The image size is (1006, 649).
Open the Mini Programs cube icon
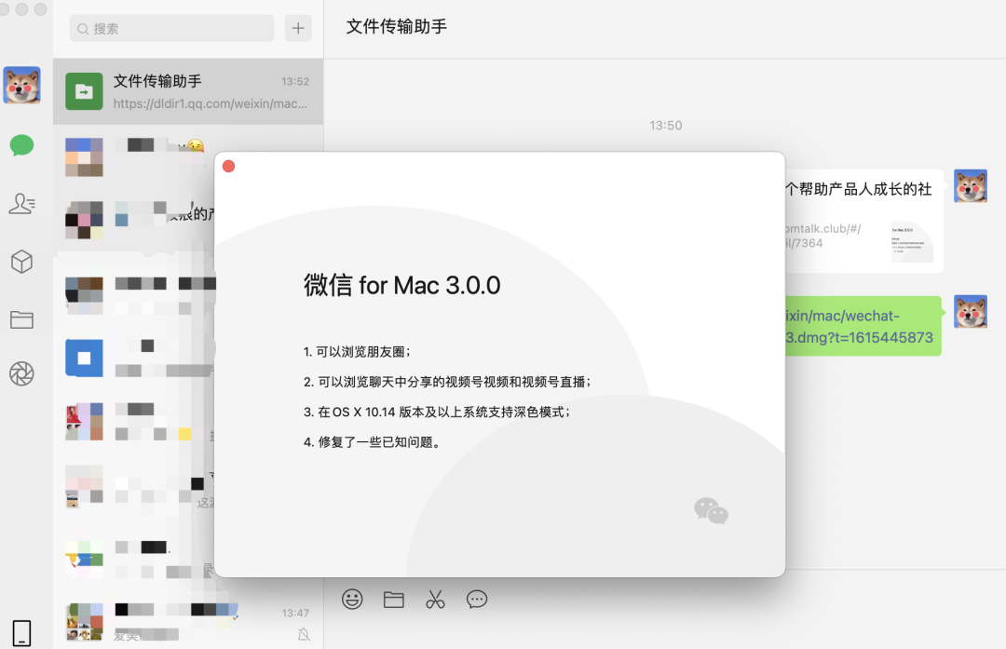pyautogui.click(x=20, y=262)
